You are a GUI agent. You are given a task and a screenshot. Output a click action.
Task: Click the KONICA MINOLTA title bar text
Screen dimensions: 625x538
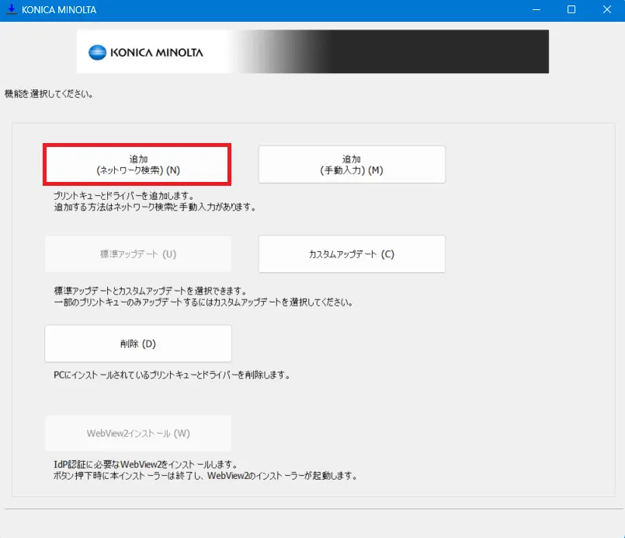click(x=59, y=10)
